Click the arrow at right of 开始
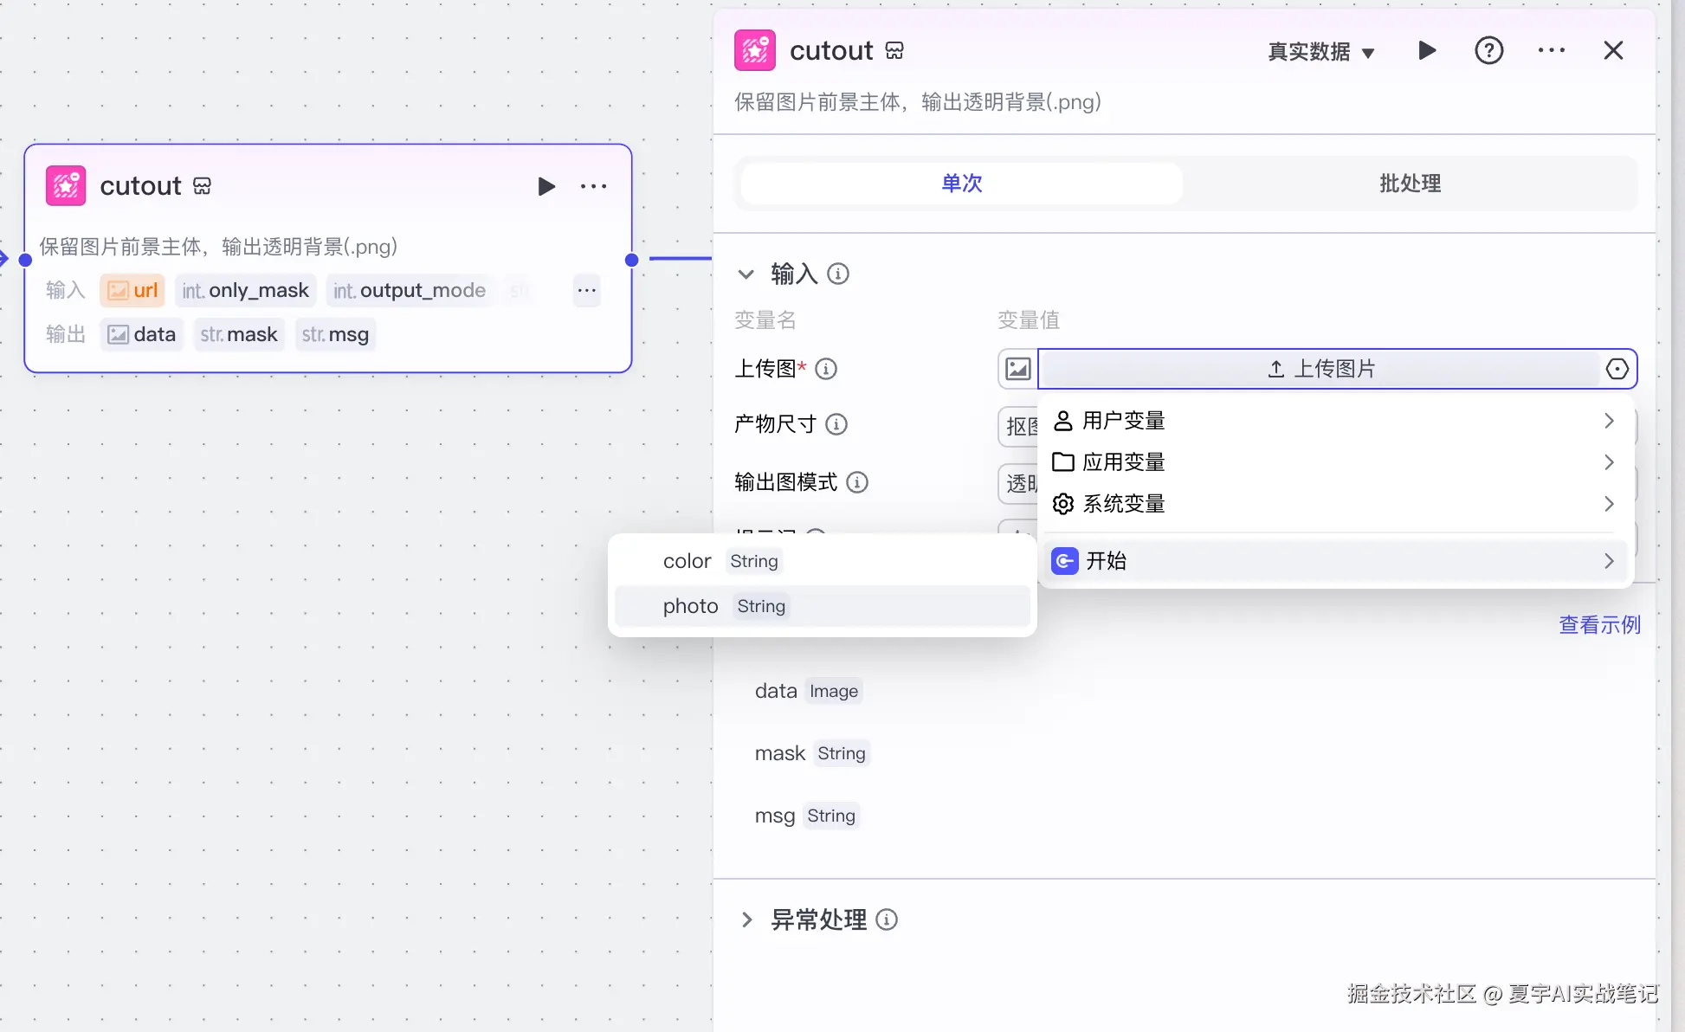This screenshot has height=1032, width=1685. 1609,561
